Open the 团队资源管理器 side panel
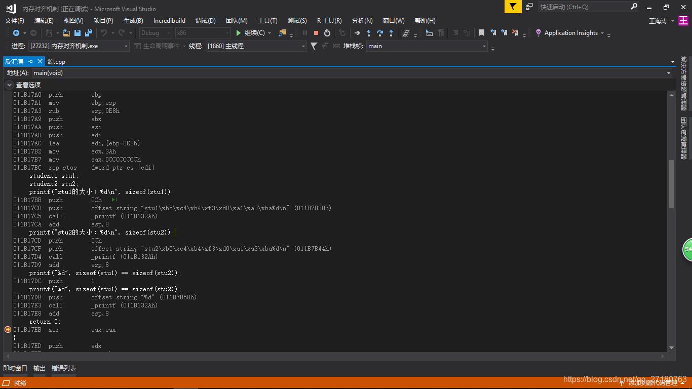 683,138
